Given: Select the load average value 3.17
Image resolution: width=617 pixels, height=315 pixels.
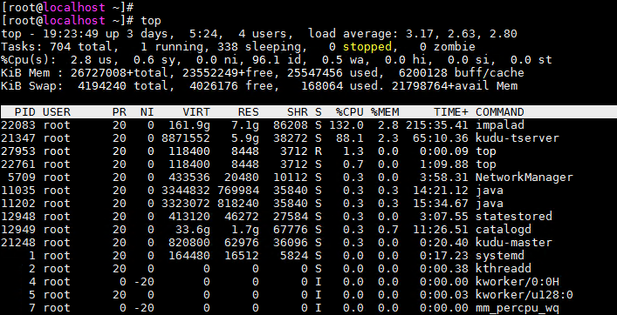Looking at the screenshot, I should pos(420,34).
